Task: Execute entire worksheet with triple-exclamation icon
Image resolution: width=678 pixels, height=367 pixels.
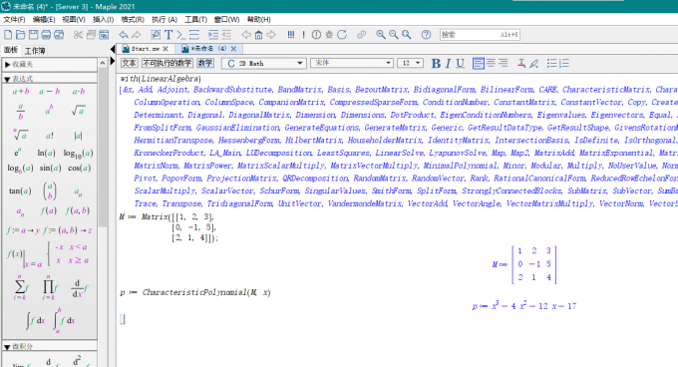Action: [291, 35]
